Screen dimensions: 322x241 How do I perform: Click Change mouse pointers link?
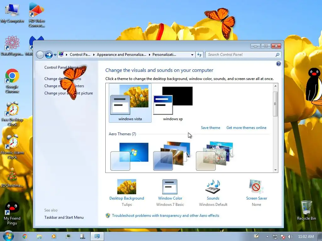64,86
